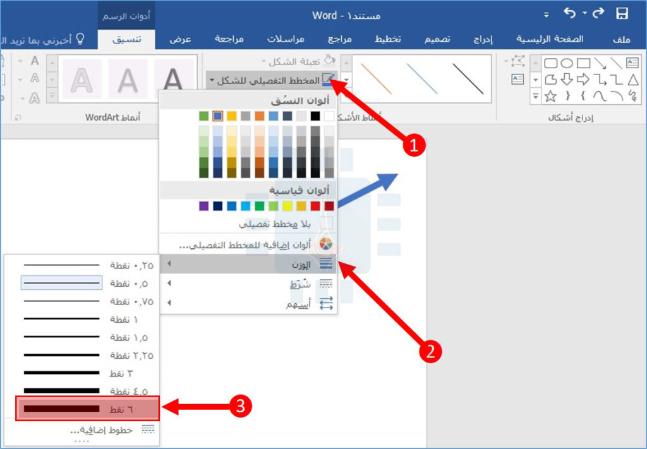Image resolution: width=647 pixels, height=449 pixels.
Task: Apply the orange line shape style
Action: (x=376, y=78)
